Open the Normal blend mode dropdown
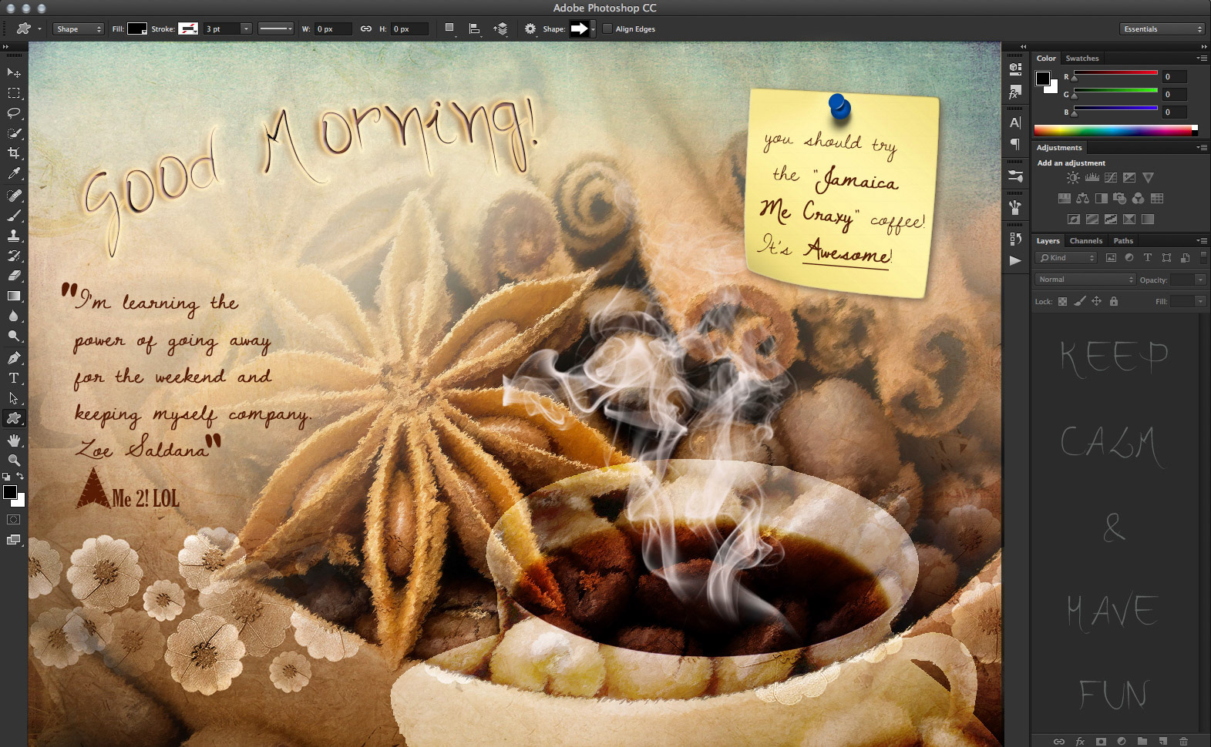Screen dimensions: 1211x747 [1085, 280]
